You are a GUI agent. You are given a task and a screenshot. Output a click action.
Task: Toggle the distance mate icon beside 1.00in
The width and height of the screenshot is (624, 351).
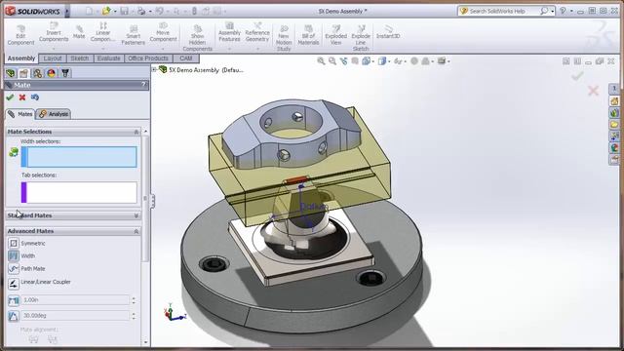14,300
